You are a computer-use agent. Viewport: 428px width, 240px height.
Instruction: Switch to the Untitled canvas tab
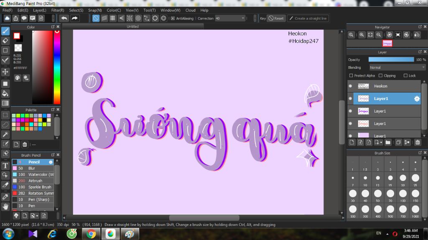(133, 26)
